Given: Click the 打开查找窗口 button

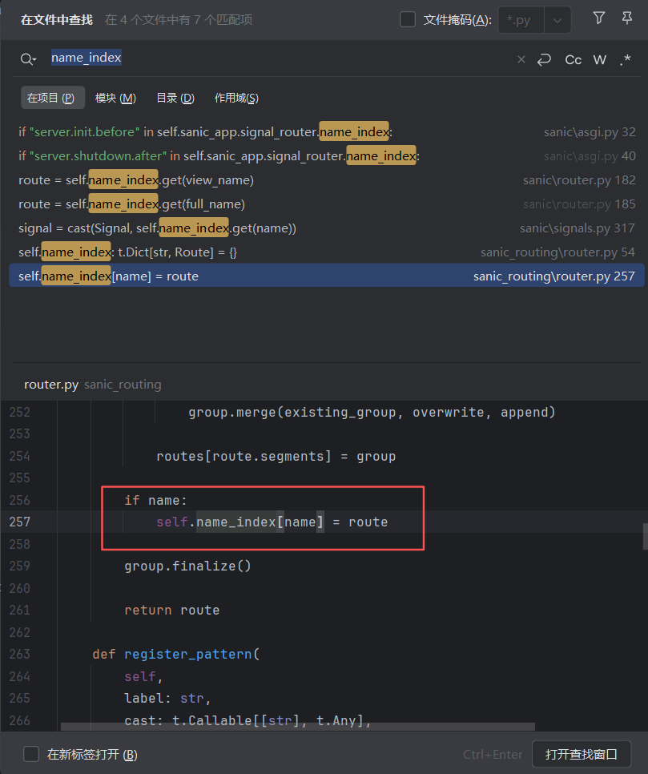Looking at the screenshot, I should pos(582,754).
